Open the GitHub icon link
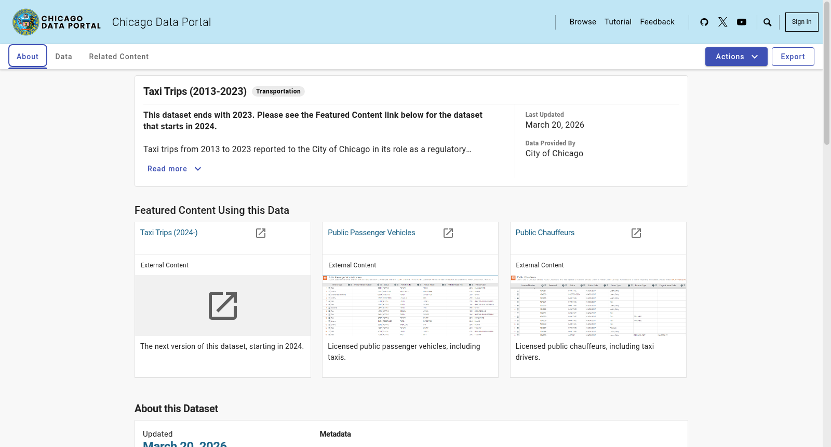The width and height of the screenshot is (831, 447). tap(704, 22)
